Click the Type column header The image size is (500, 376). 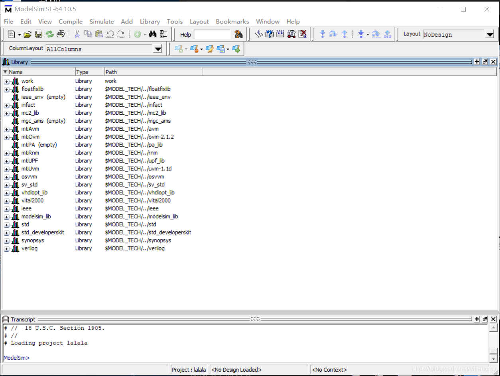pos(90,72)
